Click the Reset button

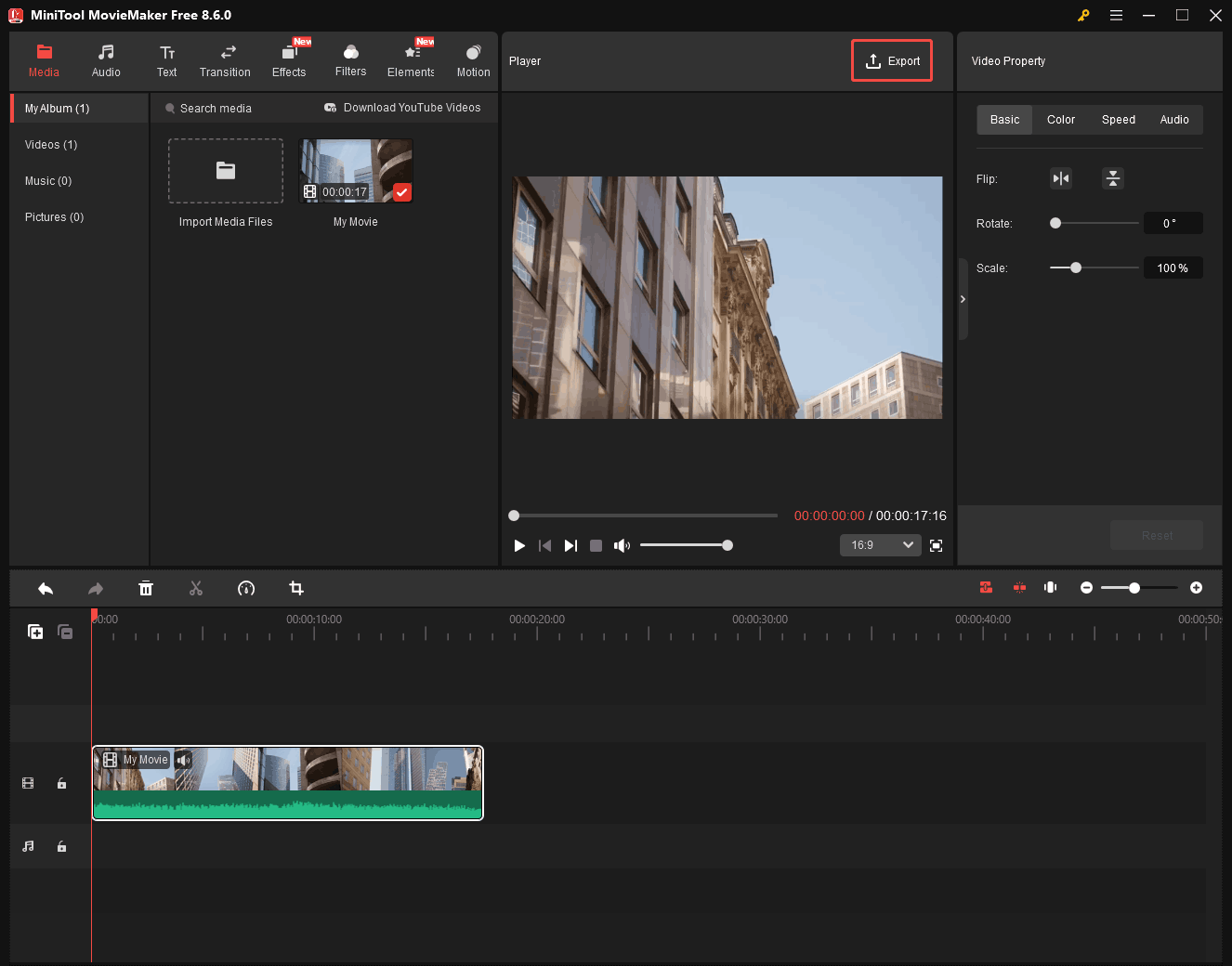point(1157,536)
